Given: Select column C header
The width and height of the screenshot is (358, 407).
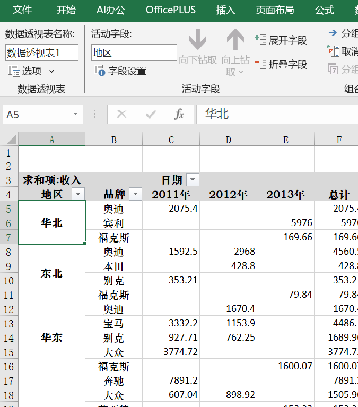Looking at the screenshot, I should tap(171, 140).
